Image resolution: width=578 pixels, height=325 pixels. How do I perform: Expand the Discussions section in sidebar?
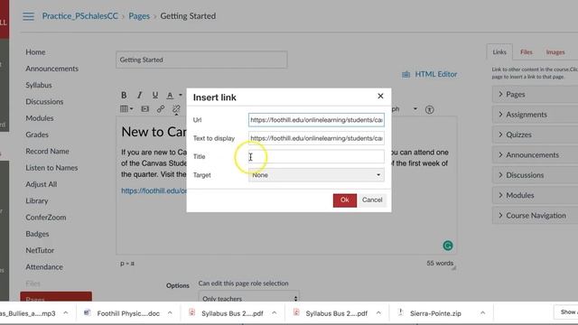point(535,175)
